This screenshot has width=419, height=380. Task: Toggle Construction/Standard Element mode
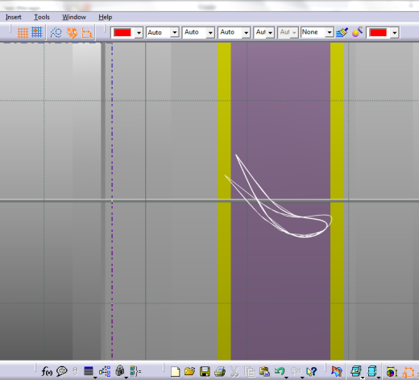coord(56,33)
